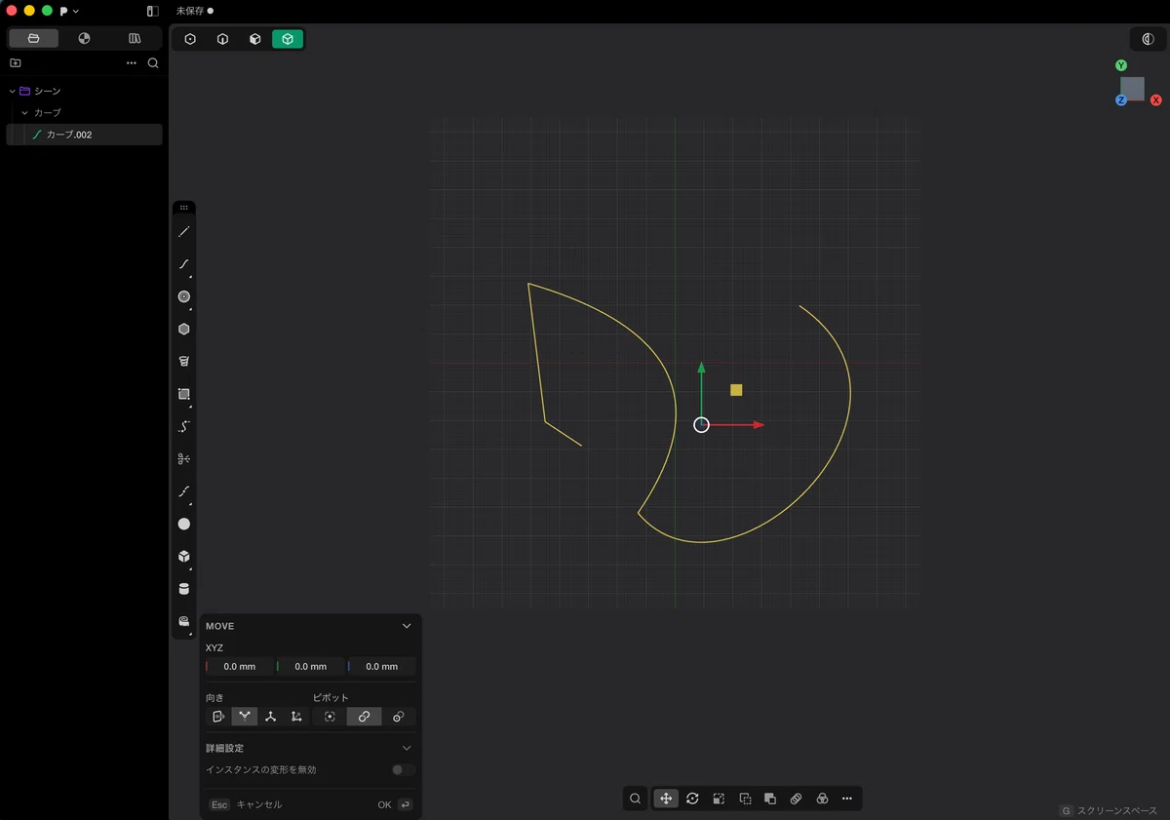Image resolution: width=1170 pixels, height=820 pixels.
Task: Switch to control point selection mode
Action: [x=190, y=39]
